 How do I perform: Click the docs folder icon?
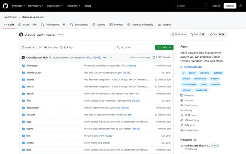[x=23, y=150]
